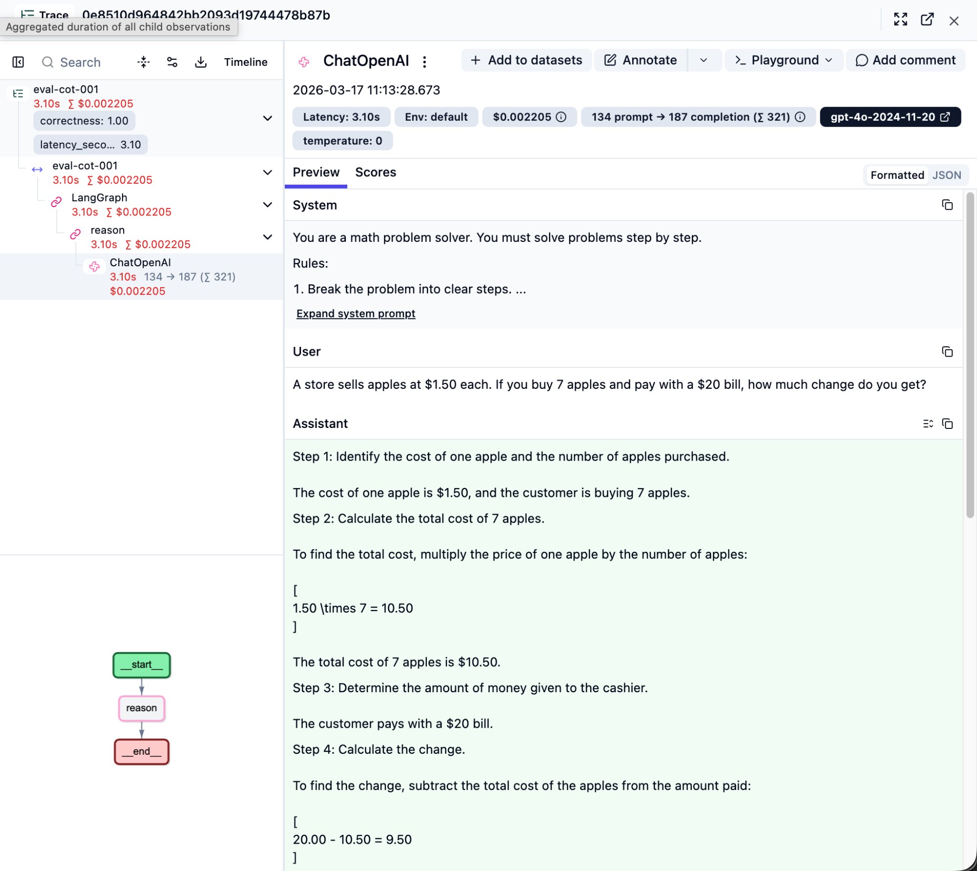Screen dimensions: 977x871
Task: Toggle expanded assistant message formatting
Action: 928,424
